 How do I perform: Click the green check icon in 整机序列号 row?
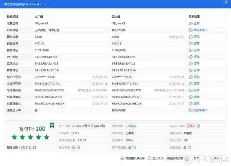click(191, 77)
